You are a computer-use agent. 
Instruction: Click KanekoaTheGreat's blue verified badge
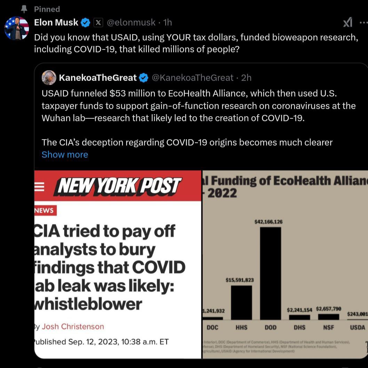[x=144, y=78]
